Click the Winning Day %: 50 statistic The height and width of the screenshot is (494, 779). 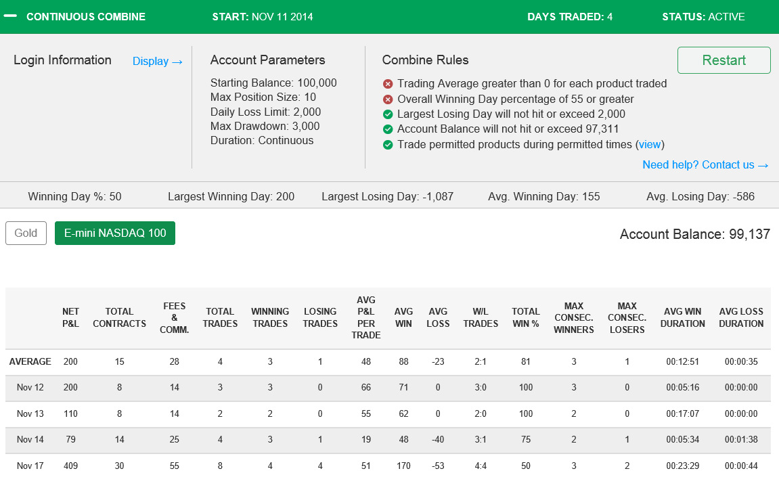tap(74, 196)
